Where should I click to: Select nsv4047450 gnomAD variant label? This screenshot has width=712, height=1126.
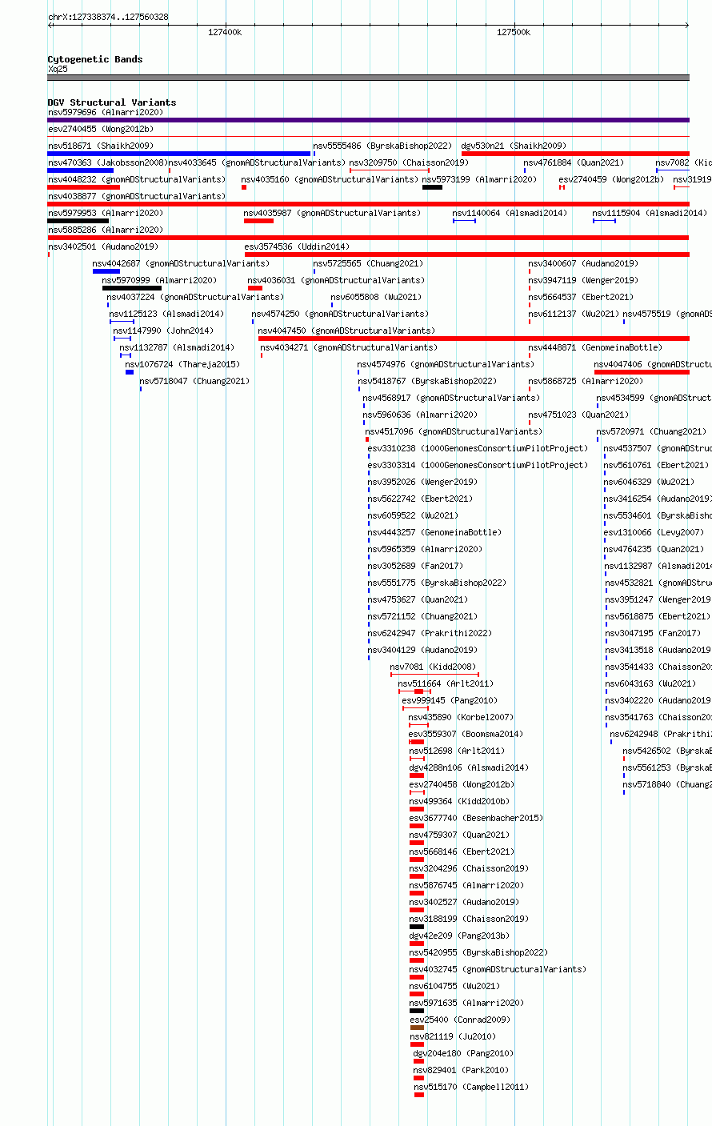point(346,331)
